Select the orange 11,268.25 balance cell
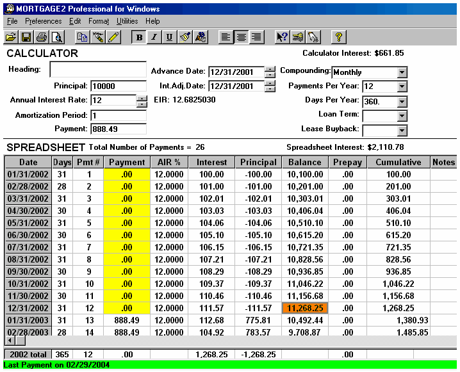 pos(304,307)
